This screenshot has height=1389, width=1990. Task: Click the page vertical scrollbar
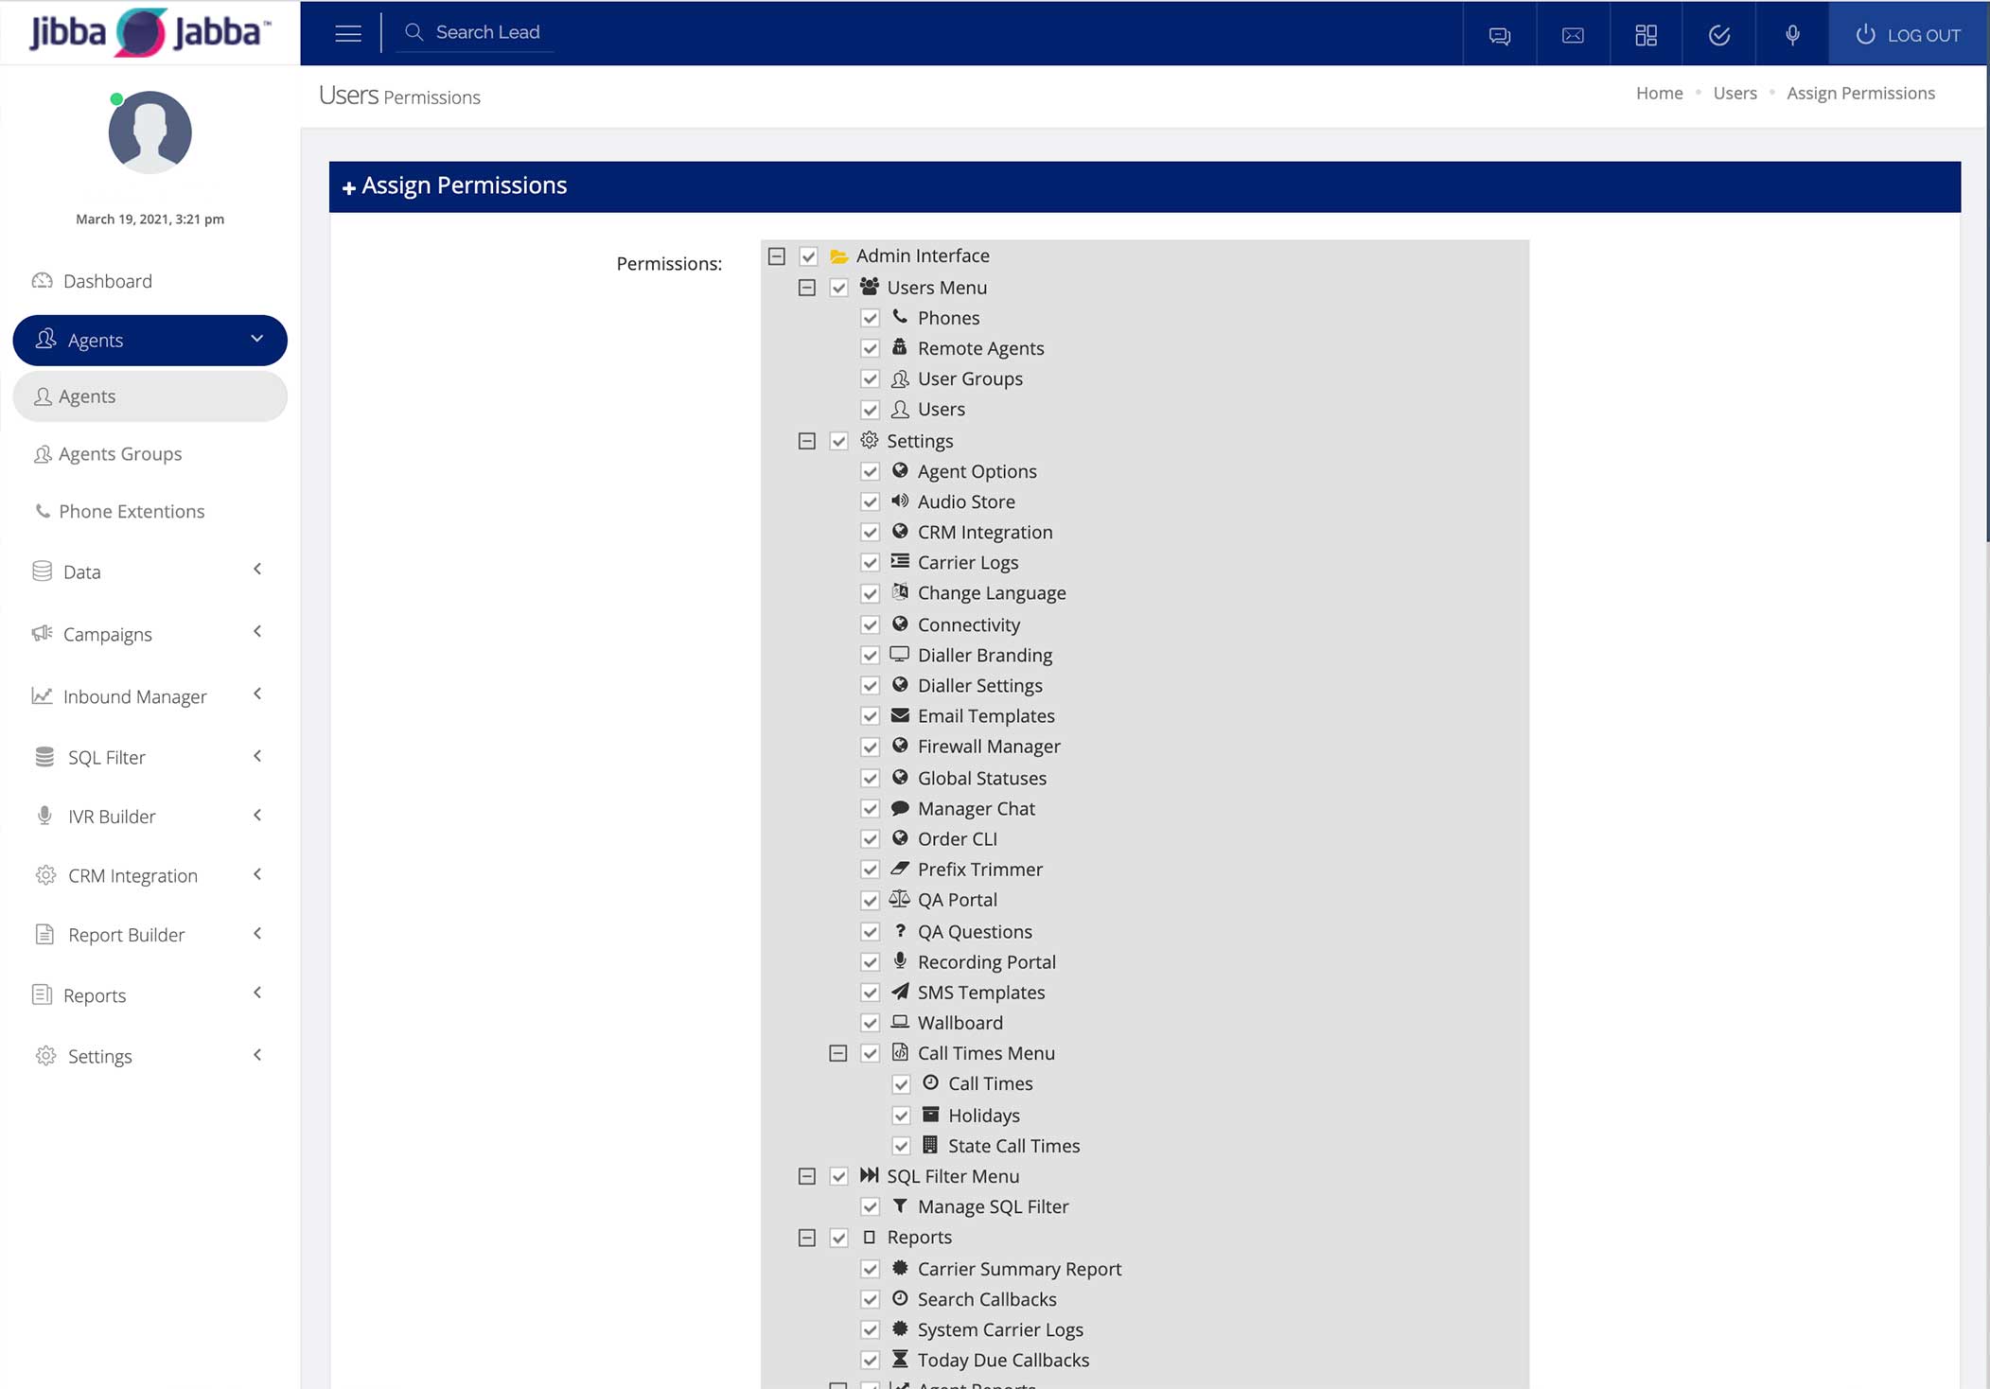click(1986, 303)
